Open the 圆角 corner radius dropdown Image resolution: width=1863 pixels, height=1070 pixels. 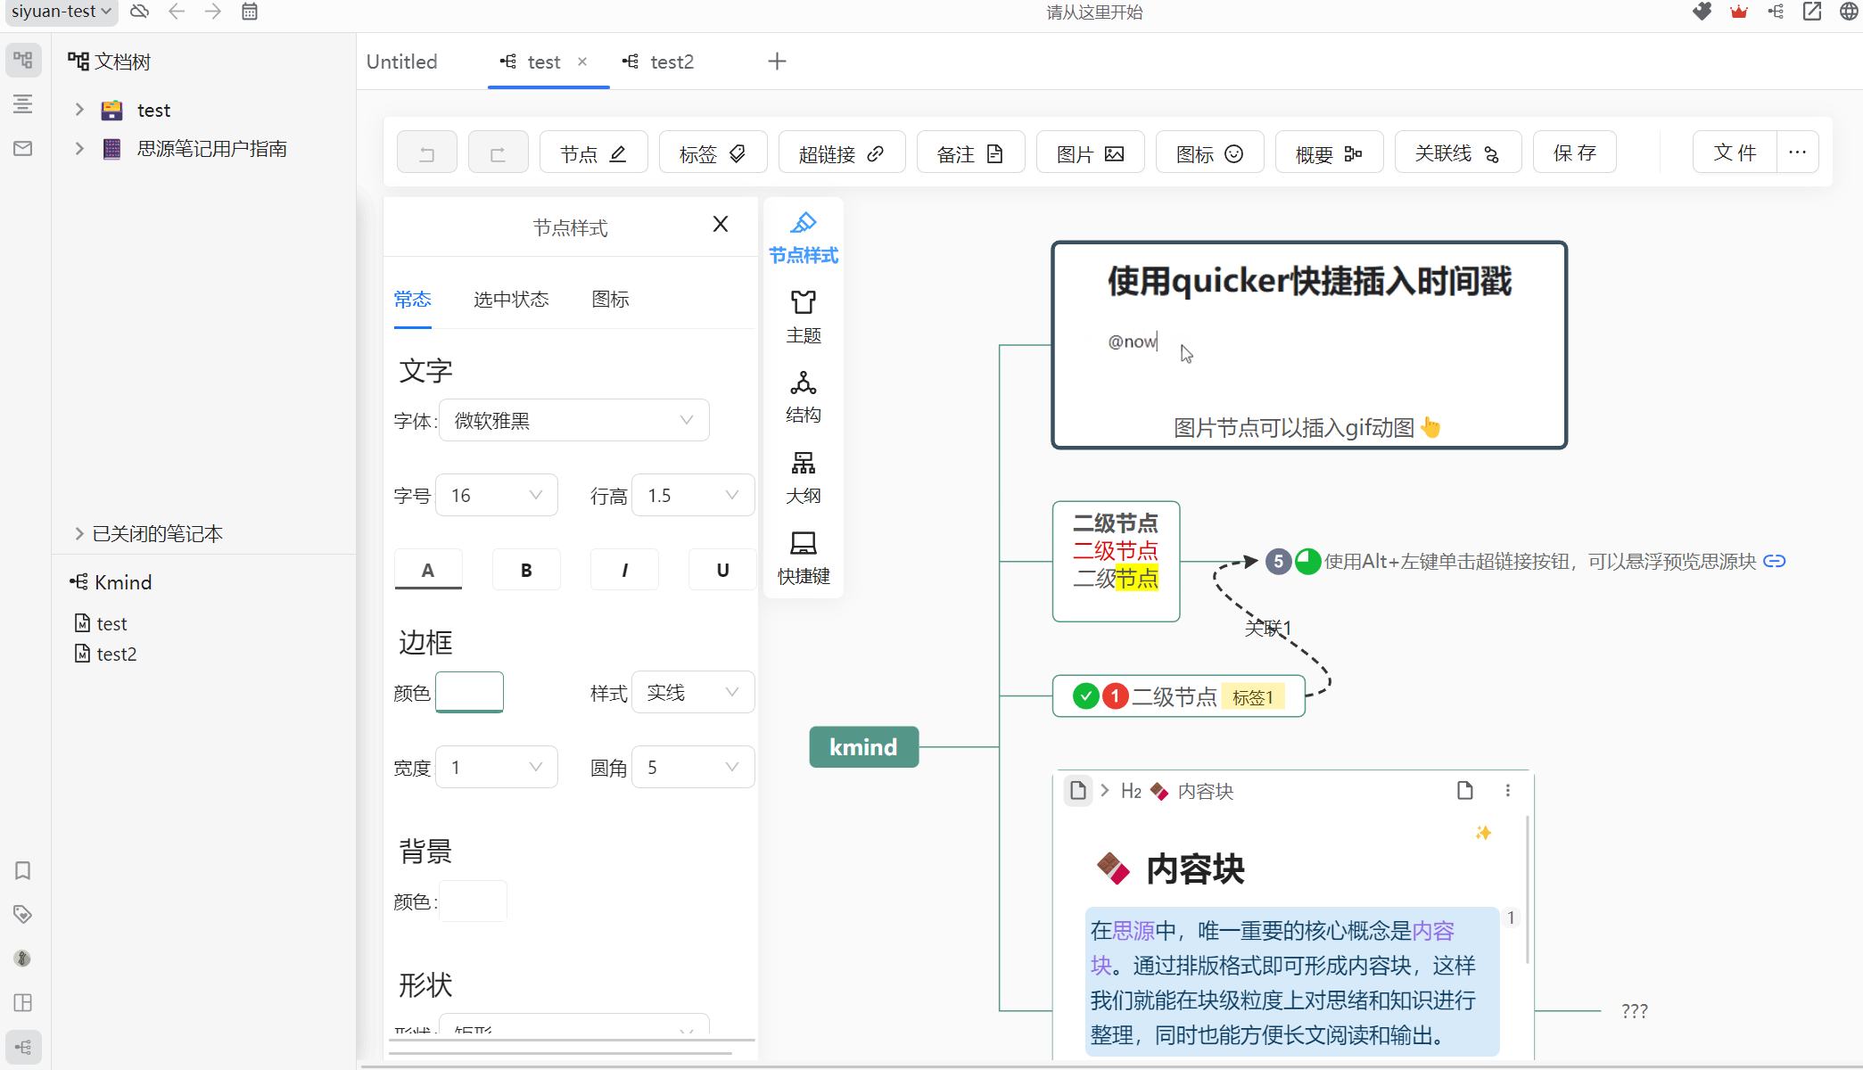[693, 768]
